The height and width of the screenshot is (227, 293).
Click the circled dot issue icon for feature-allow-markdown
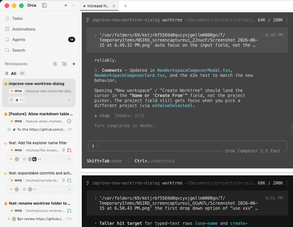tap(69, 121)
